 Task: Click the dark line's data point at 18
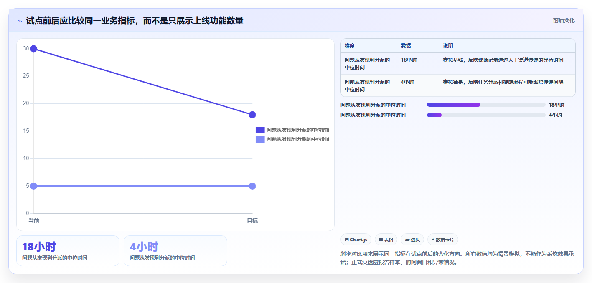(252, 115)
